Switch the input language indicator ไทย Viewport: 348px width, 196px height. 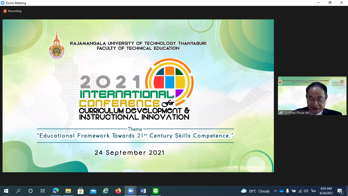(313, 191)
